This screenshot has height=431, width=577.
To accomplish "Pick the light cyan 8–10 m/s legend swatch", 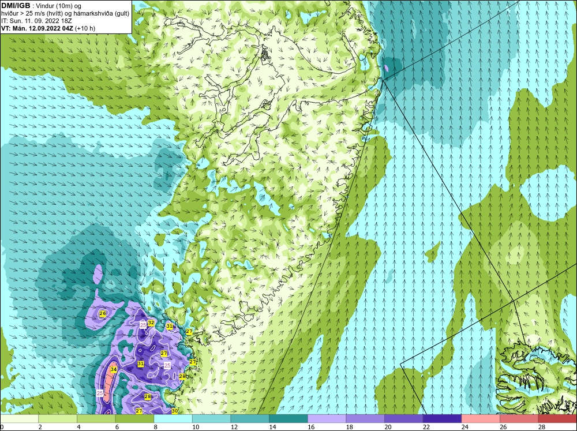I will coord(173,418).
